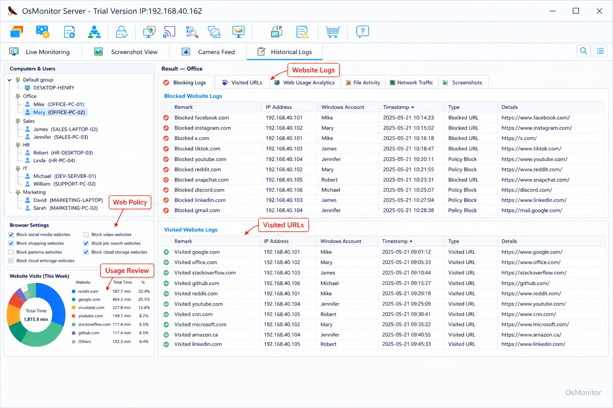Click https://www.tiktok.com/ details cell
This screenshot has height=408, width=613.
tap(531, 149)
